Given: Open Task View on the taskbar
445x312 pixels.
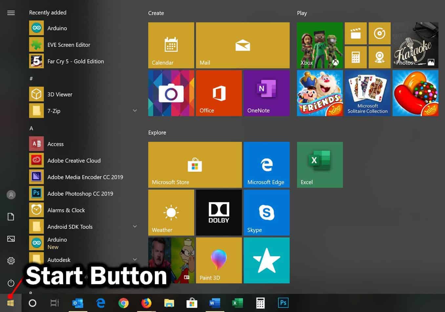Looking at the screenshot, I should (x=54, y=303).
